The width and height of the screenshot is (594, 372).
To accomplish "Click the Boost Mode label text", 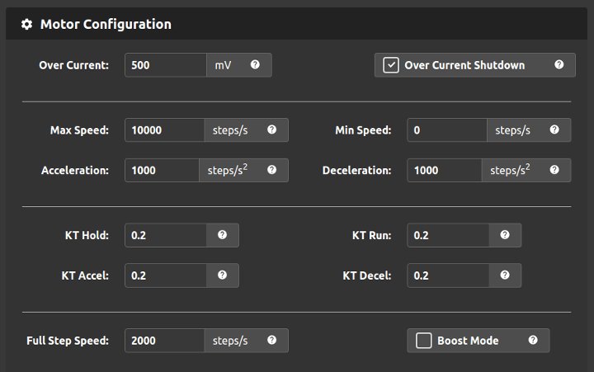I will [x=468, y=341].
